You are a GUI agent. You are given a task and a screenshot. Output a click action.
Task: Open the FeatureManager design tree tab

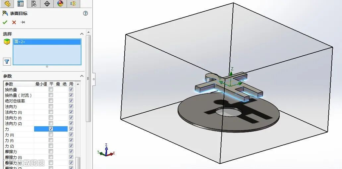pyautogui.click(x=7, y=4)
